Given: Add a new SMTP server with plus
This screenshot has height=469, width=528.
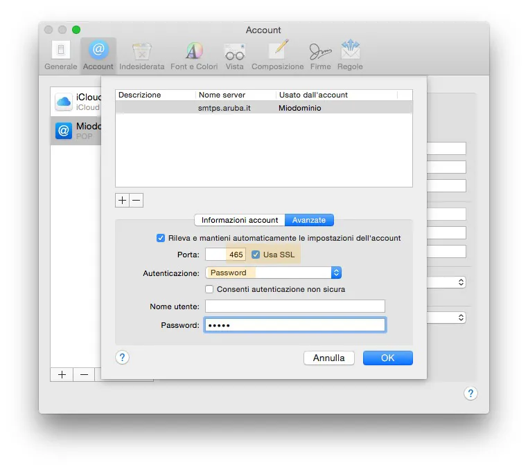Looking at the screenshot, I should point(122,201).
